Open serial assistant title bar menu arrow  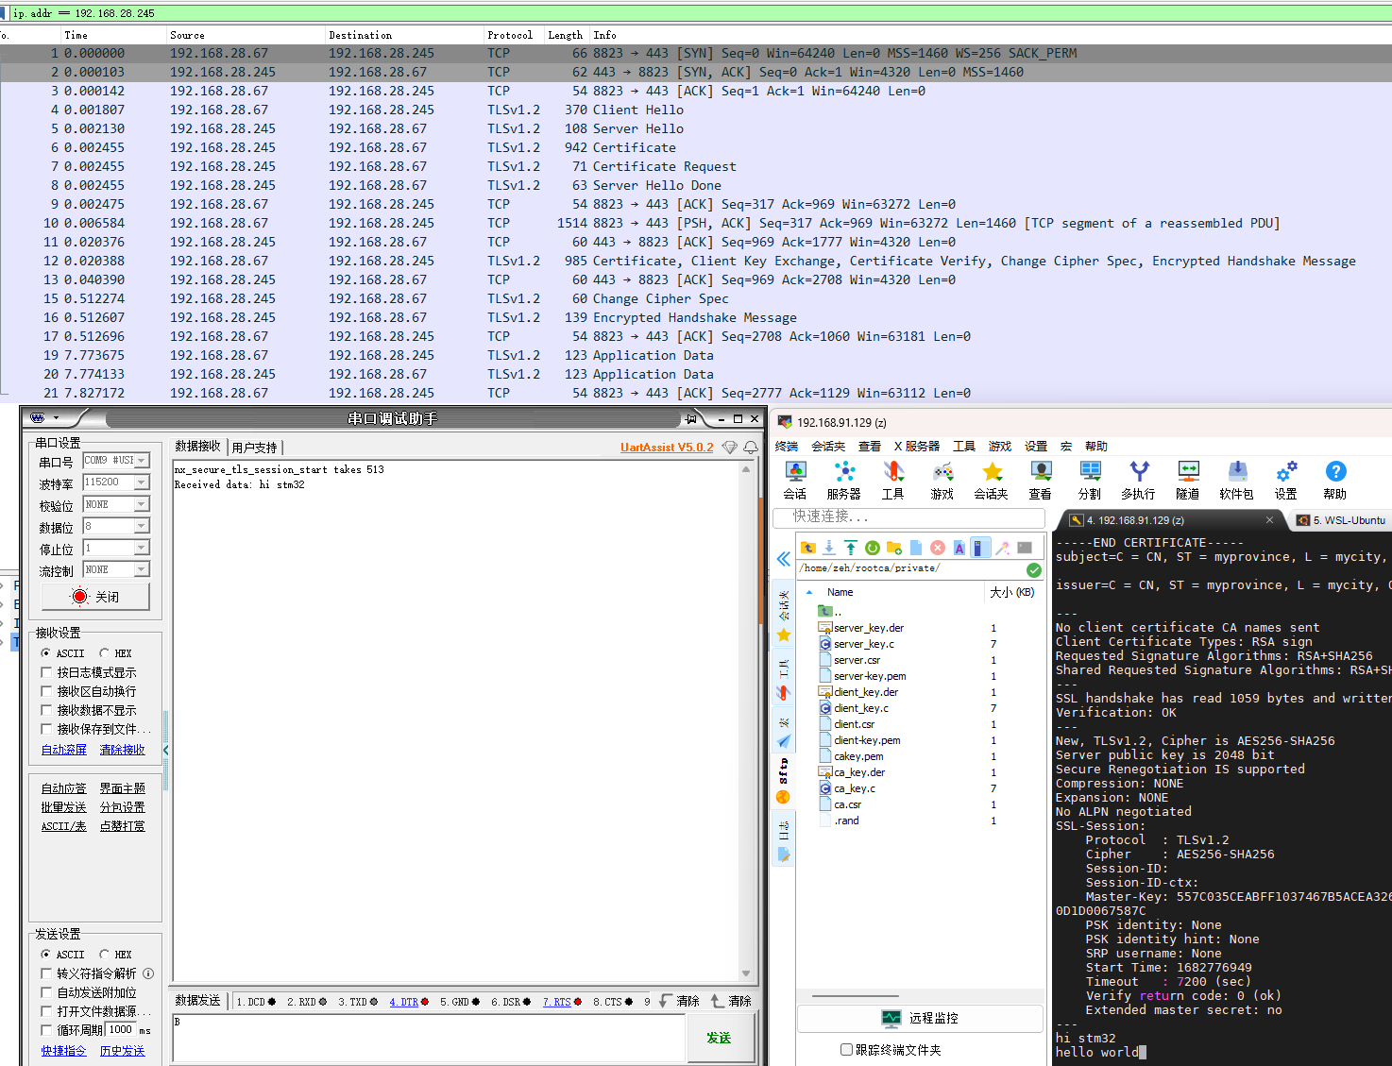point(56,418)
